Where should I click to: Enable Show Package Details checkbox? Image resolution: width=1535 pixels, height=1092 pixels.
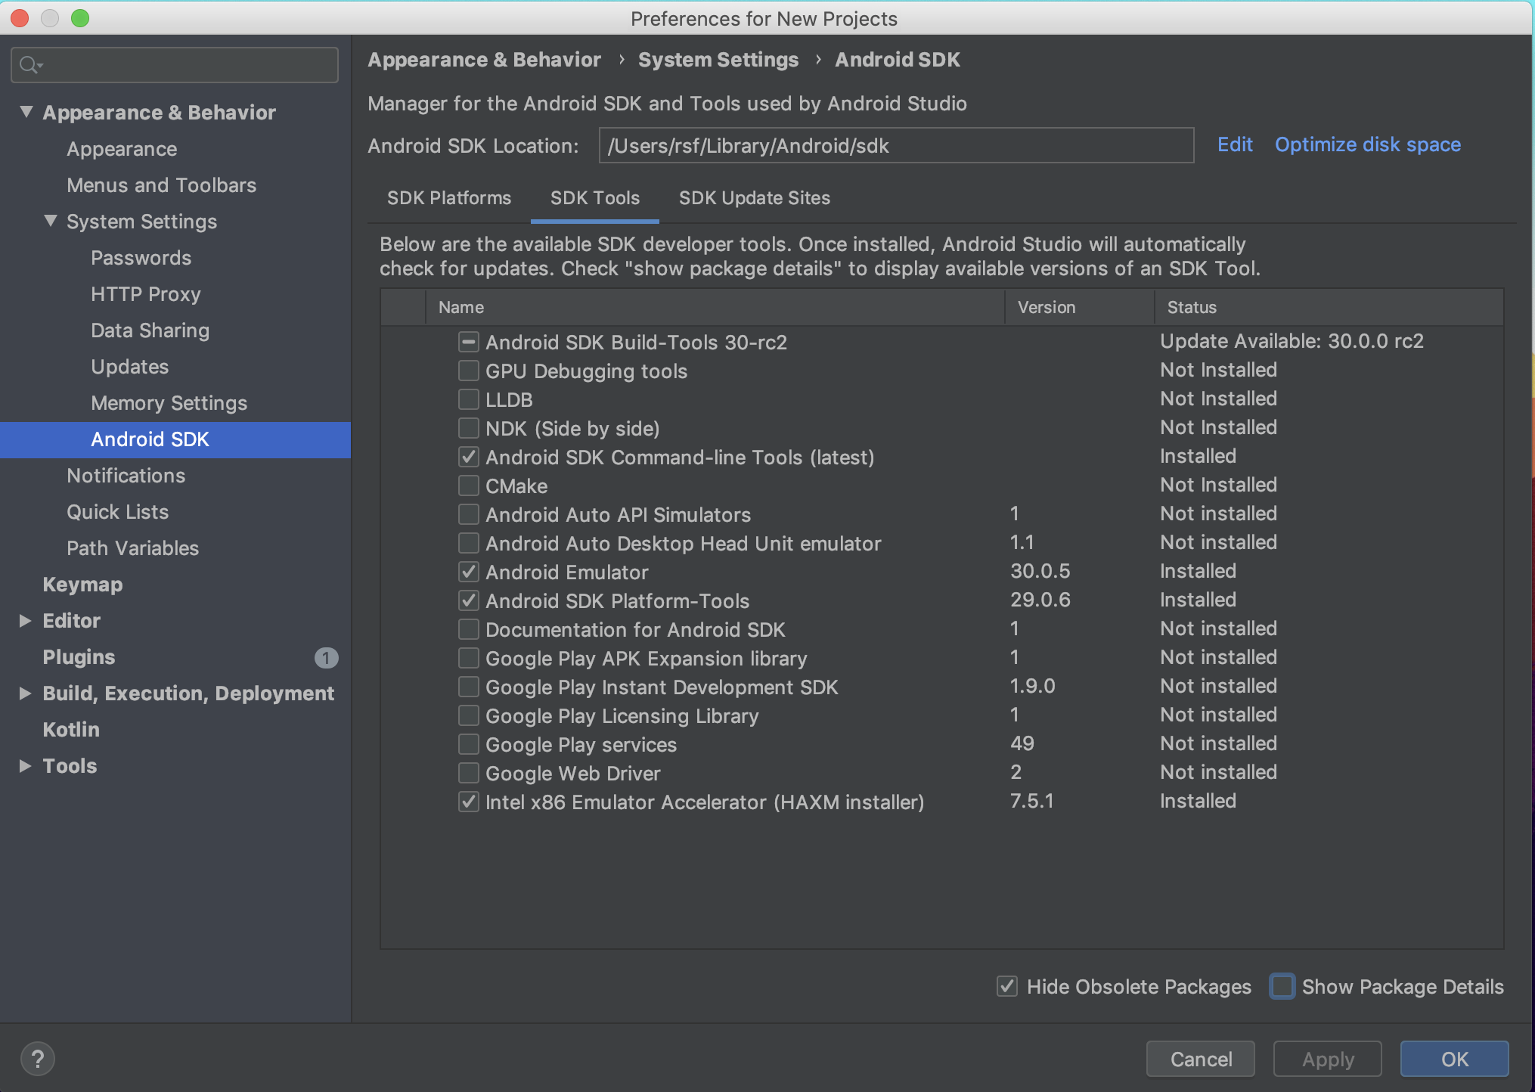click(1282, 986)
